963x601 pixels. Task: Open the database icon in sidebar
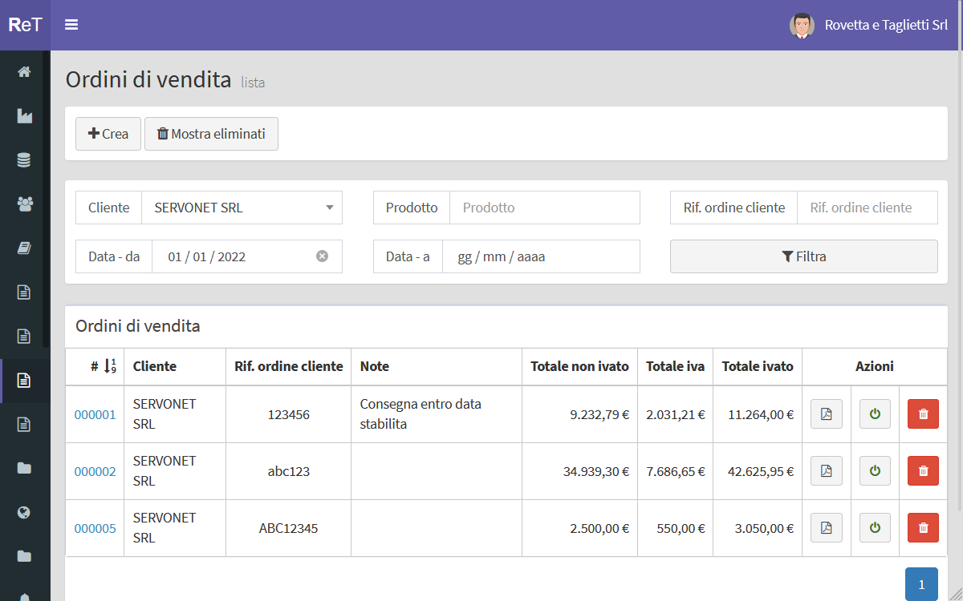pos(24,160)
